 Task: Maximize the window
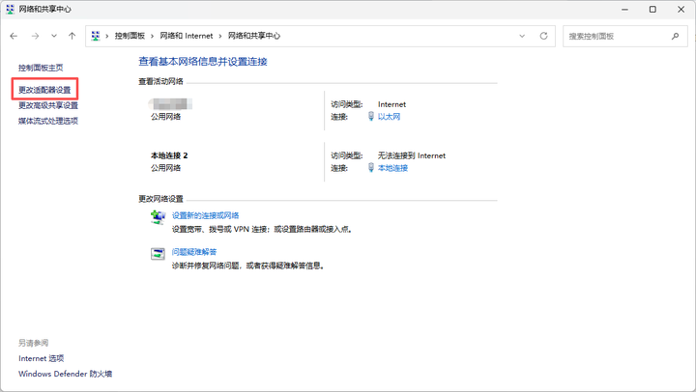[x=652, y=10]
